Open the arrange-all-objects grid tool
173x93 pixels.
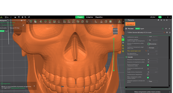64,21
